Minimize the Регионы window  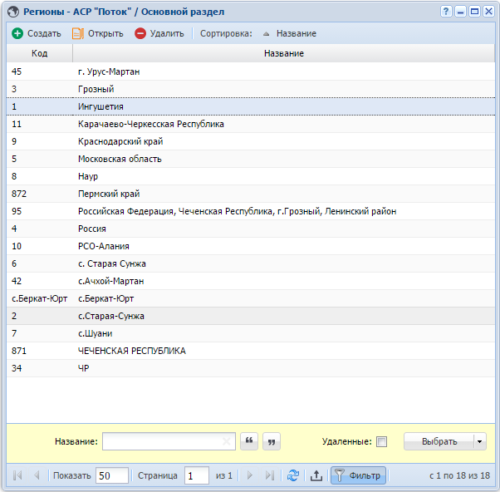coord(460,12)
